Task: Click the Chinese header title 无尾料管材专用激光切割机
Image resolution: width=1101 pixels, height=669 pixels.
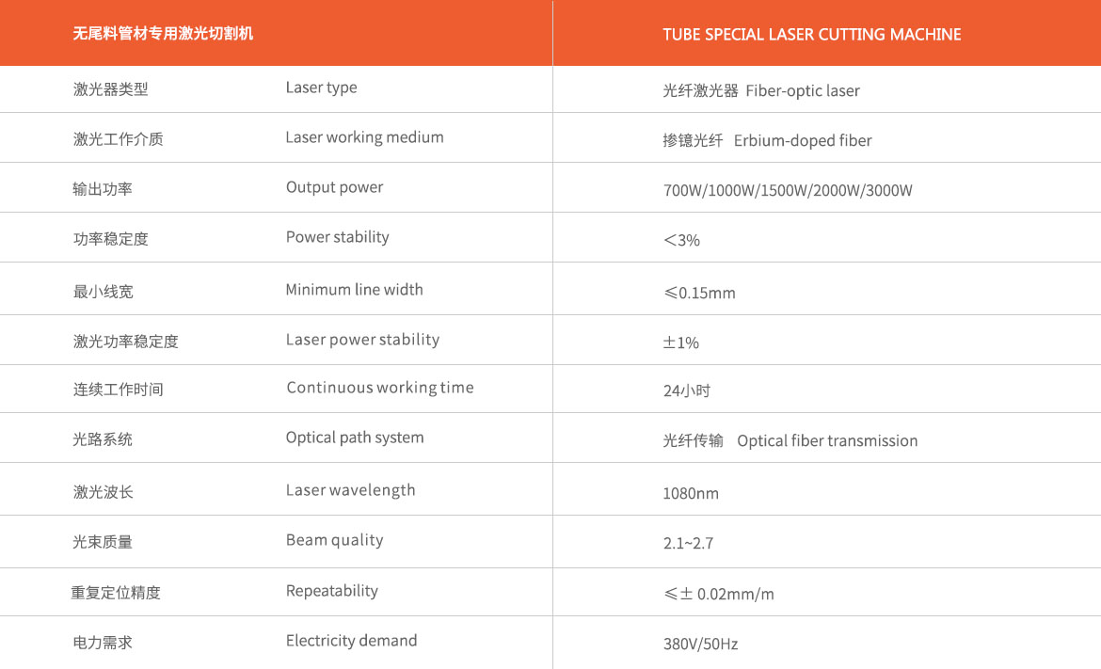Action: click(x=163, y=34)
